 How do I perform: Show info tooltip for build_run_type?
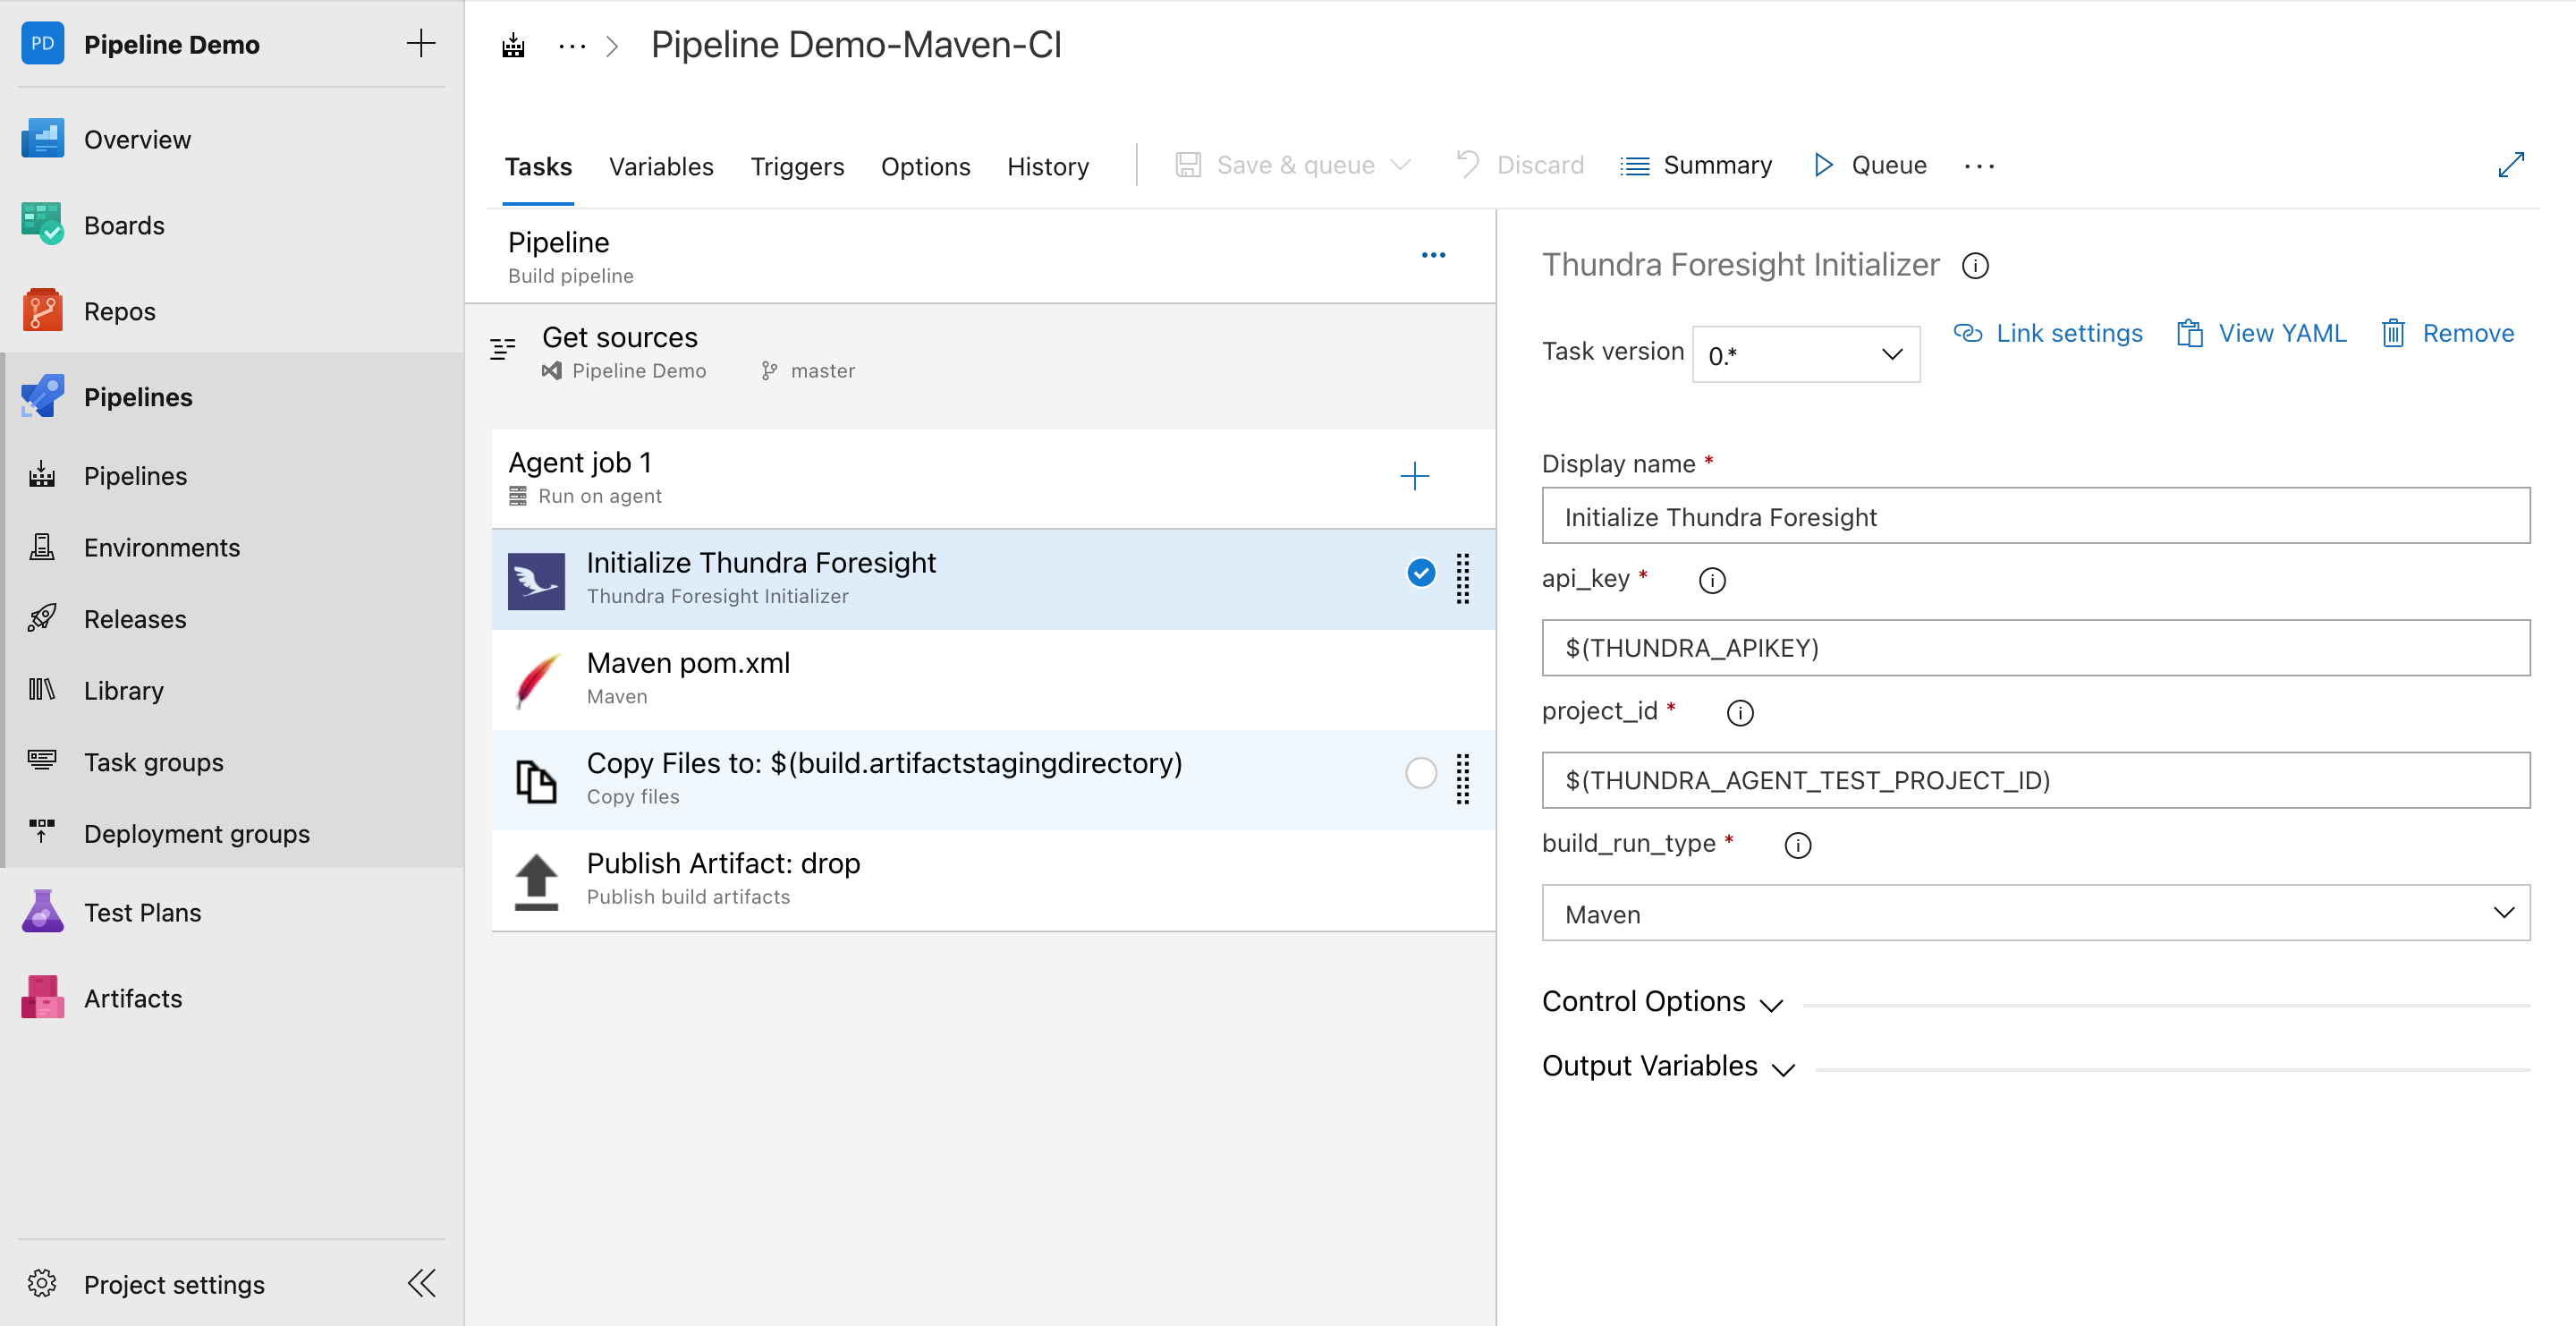point(1797,845)
